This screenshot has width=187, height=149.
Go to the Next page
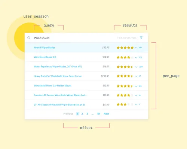coord(107,114)
